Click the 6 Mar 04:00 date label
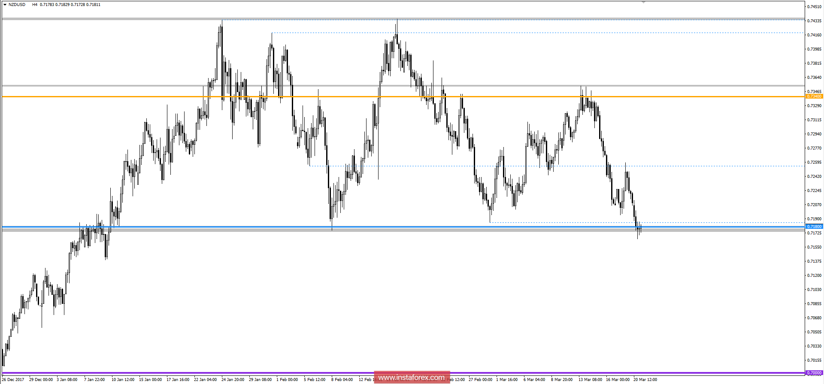The height and width of the screenshot is (384, 824). [534, 380]
